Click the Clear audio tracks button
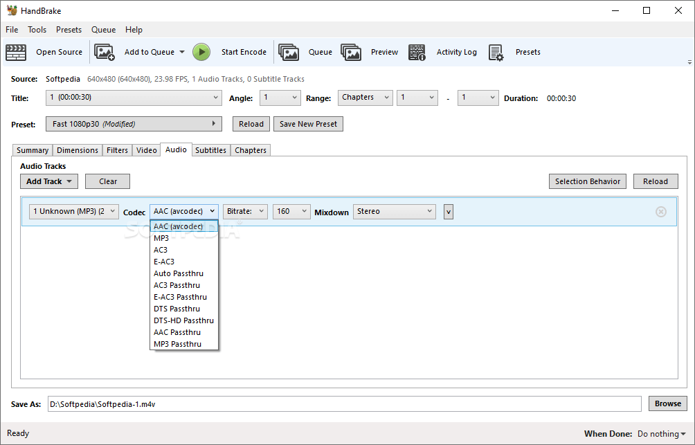This screenshot has width=695, height=445. (108, 181)
